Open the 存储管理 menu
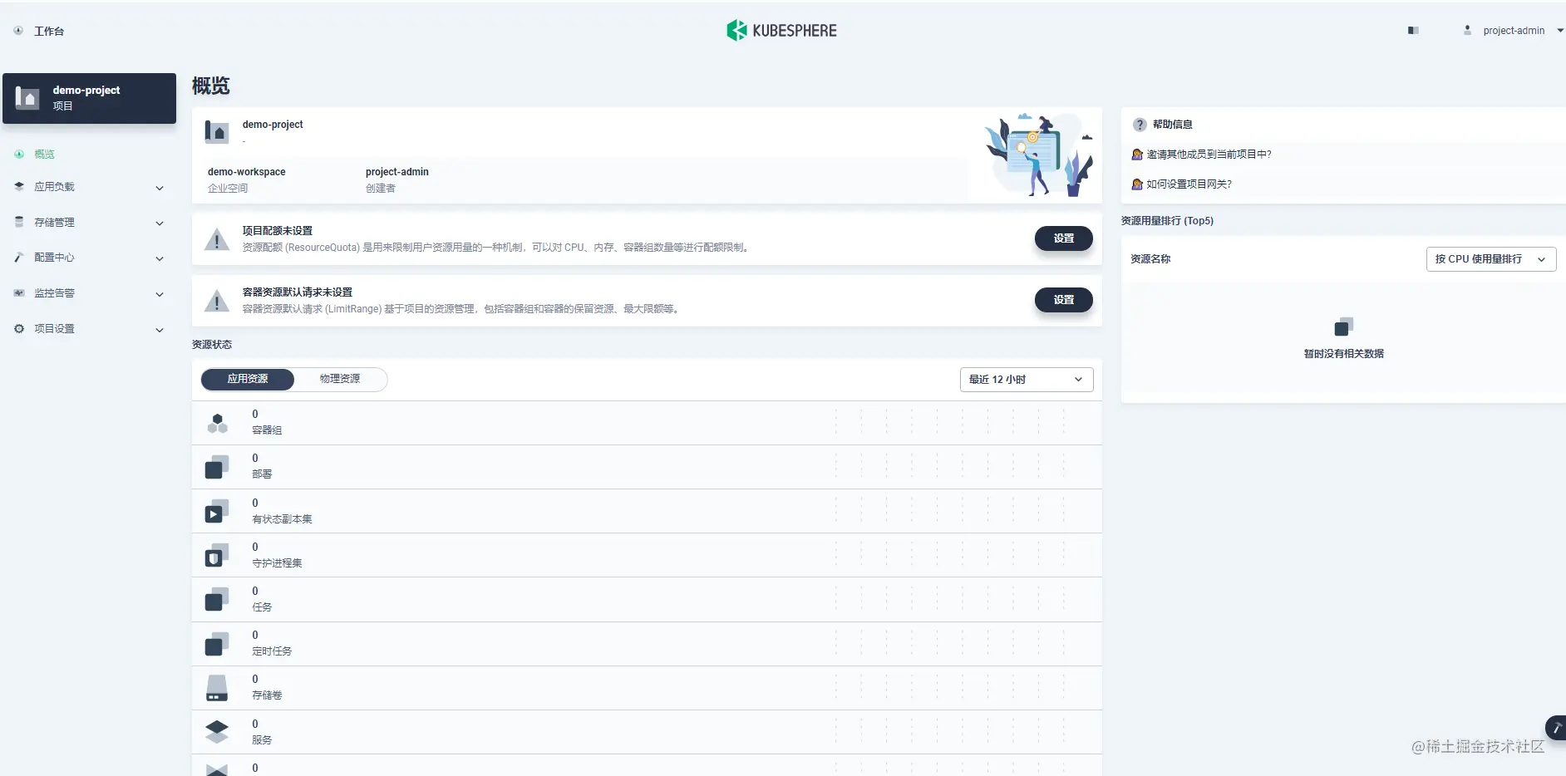Screen dimensions: 1566x776 [54, 223]
